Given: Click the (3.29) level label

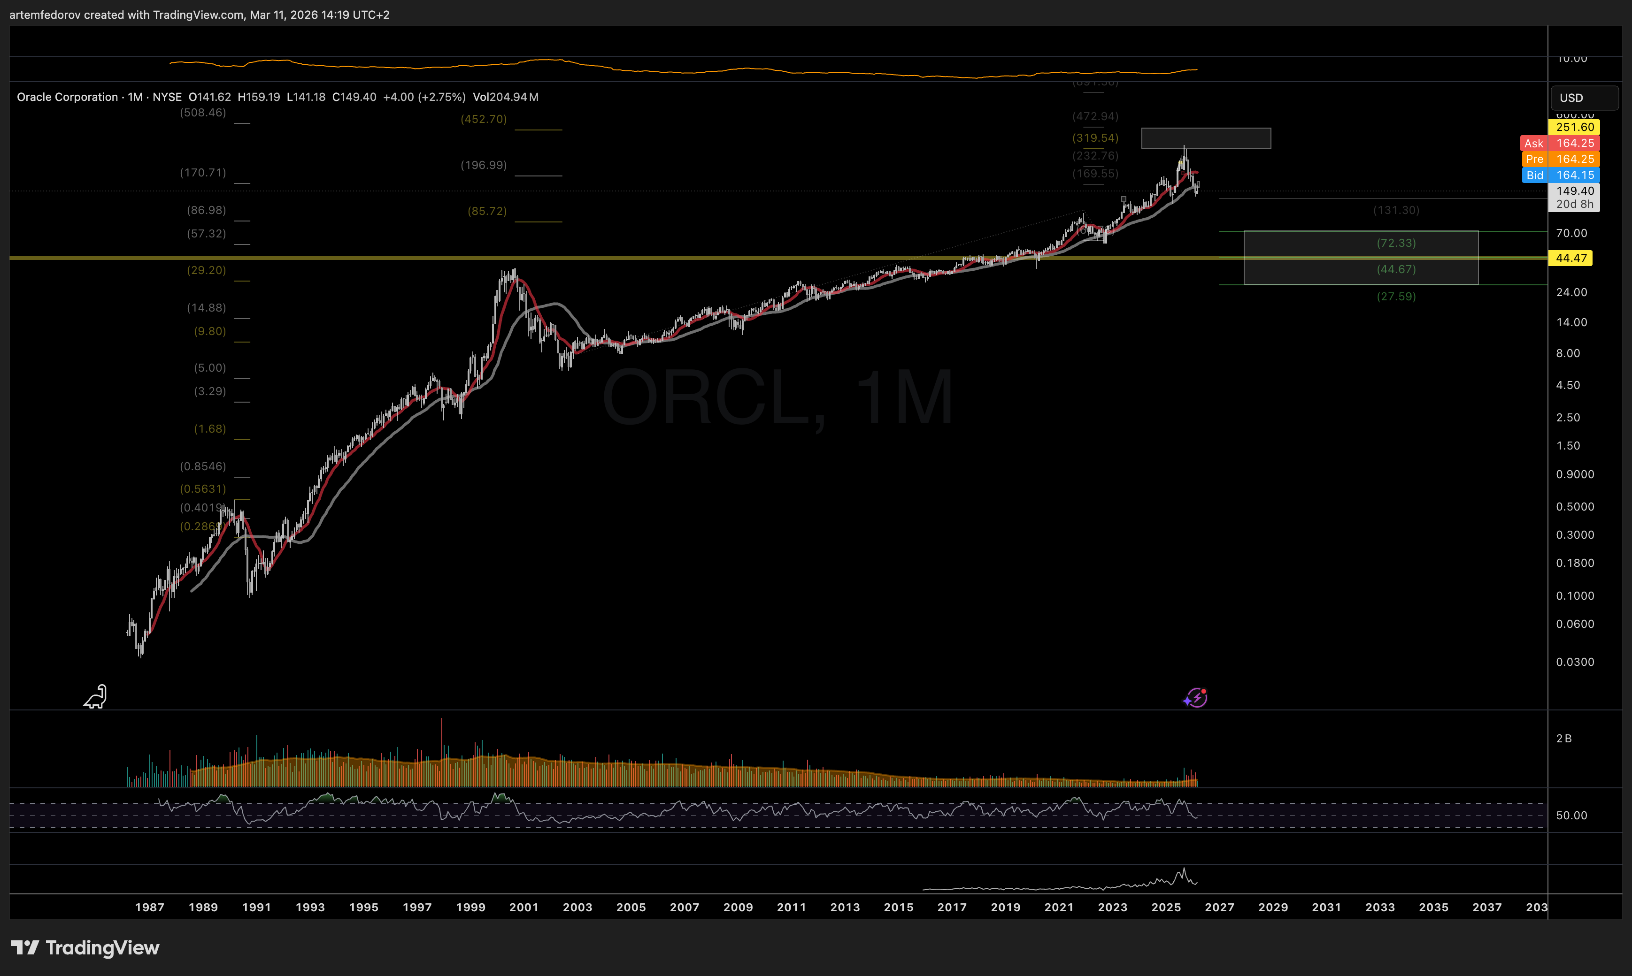Looking at the screenshot, I should pyautogui.click(x=210, y=391).
